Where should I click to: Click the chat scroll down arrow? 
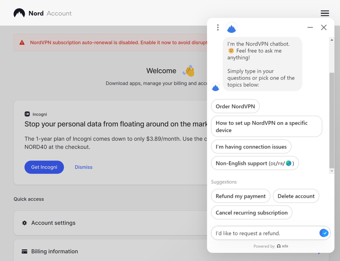tap(332, 171)
